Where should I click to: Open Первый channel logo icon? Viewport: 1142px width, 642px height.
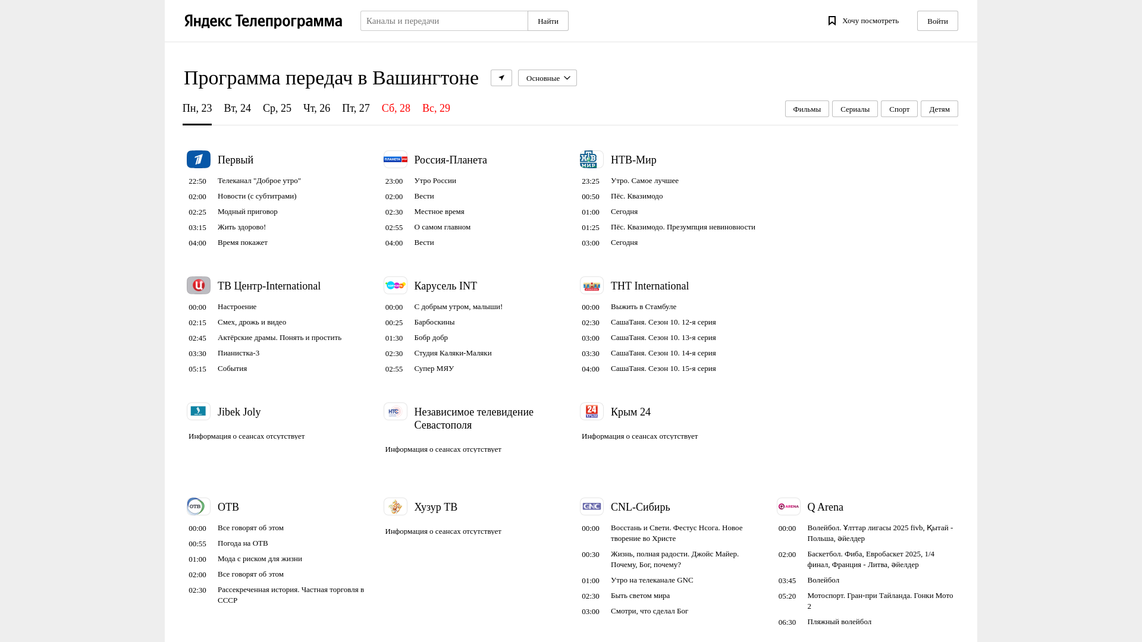coord(199,159)
